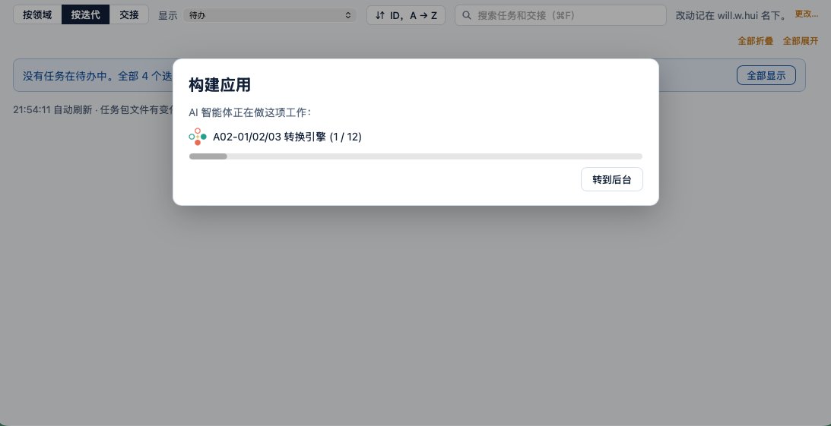831x426 pixels.
Task: Switch to the 按领域 view tab
Action: coord(37,15)
